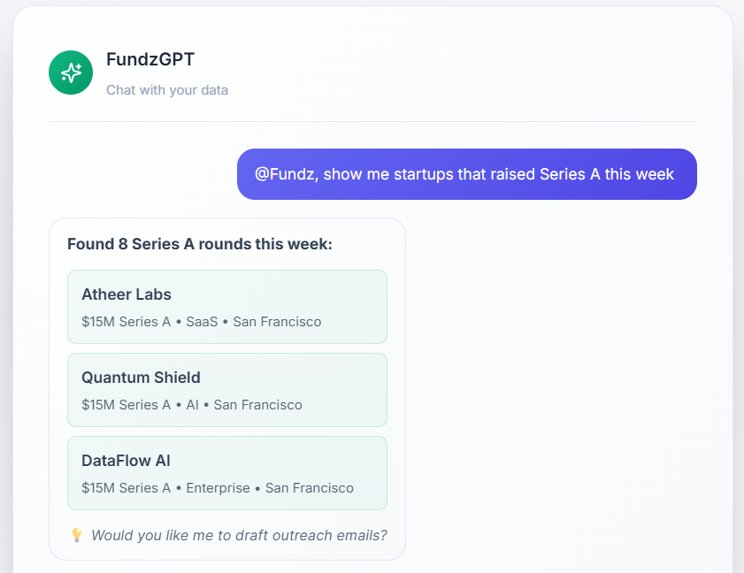
Task: Click the purple user message bubble
Action: click(466, 174)
